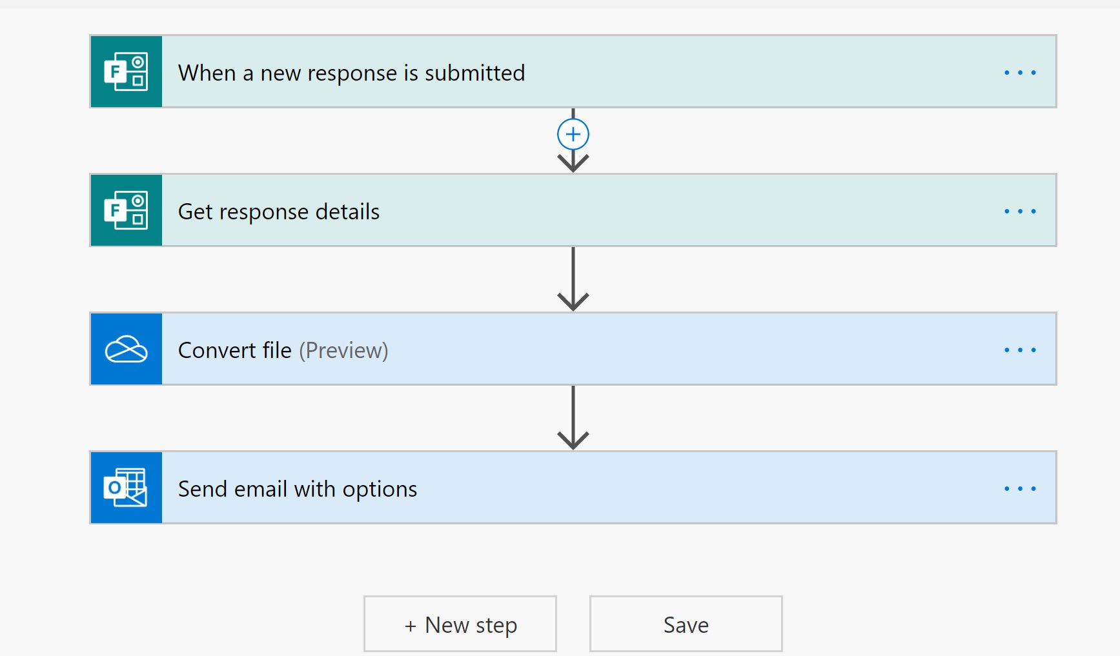Click the New step button
This screenshot has height=656, width=1120.
(x=460, y=623)
